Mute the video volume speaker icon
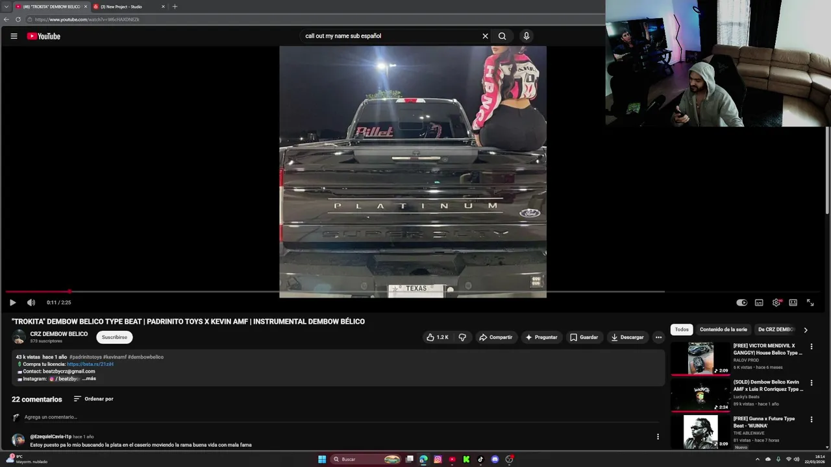This screenshot has height=467, width=831. click(31, 302)
